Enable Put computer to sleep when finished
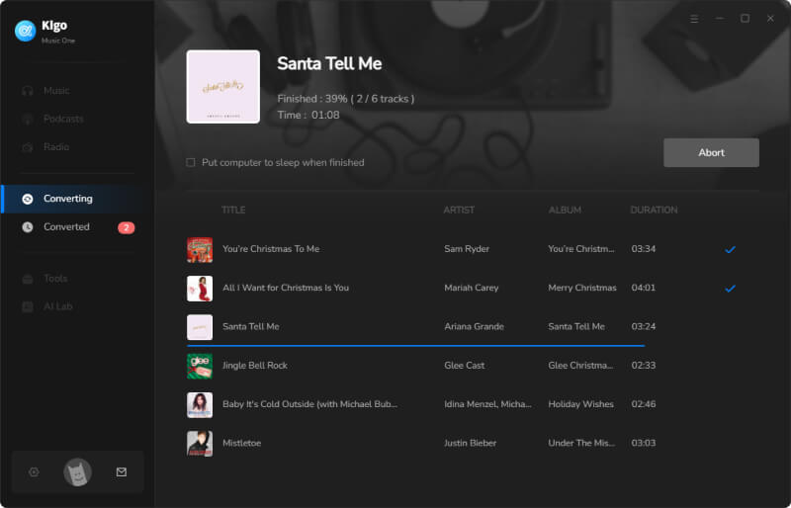This screenshot has height=508, width=791. pyautogui.click(x=191, y=162)
